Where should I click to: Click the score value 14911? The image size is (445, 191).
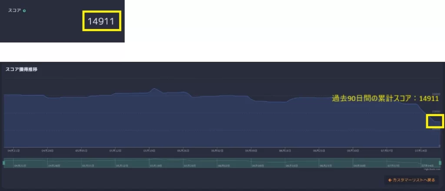102,21
